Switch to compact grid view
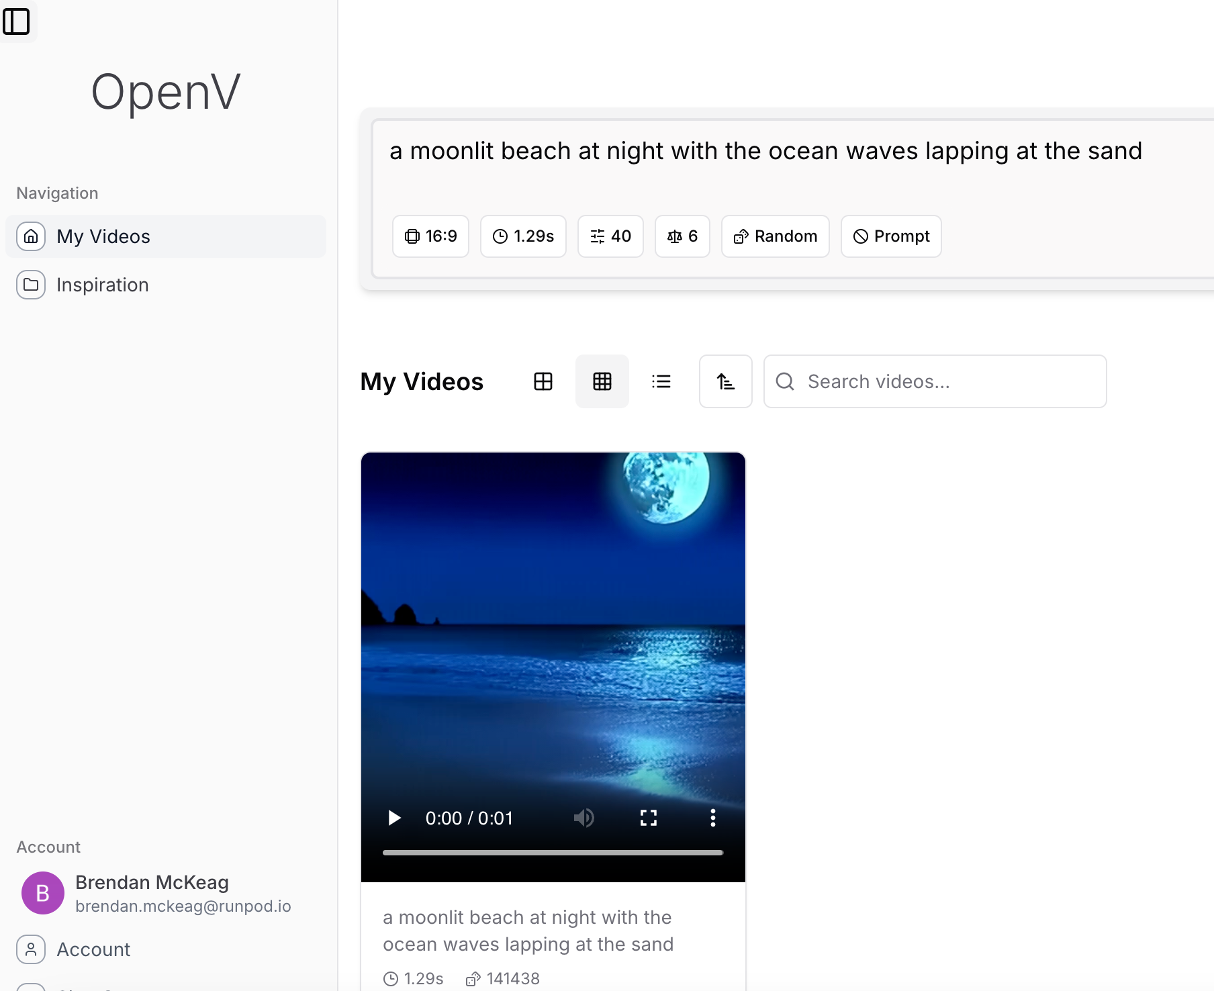 tap(602, 381)
